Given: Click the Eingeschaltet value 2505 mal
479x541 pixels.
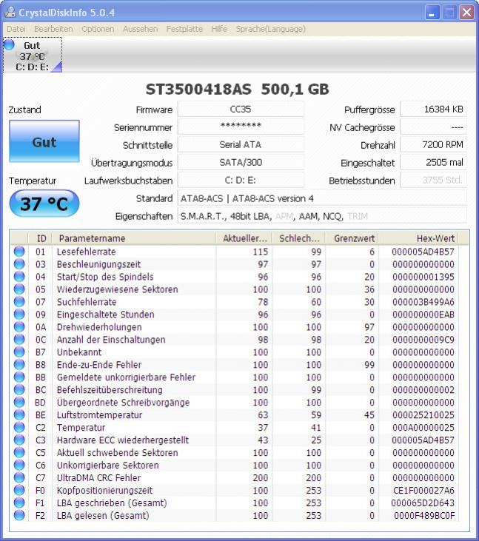Looking at the screenshot, I should (x=433, y=162).
